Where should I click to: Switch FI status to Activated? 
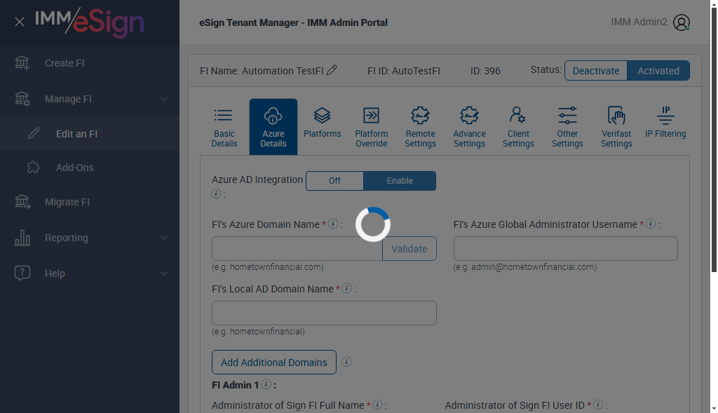pos(658,71)
